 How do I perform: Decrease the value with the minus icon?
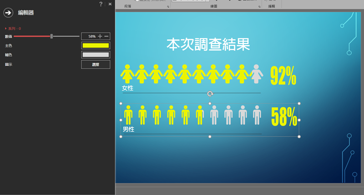[106, 36]
